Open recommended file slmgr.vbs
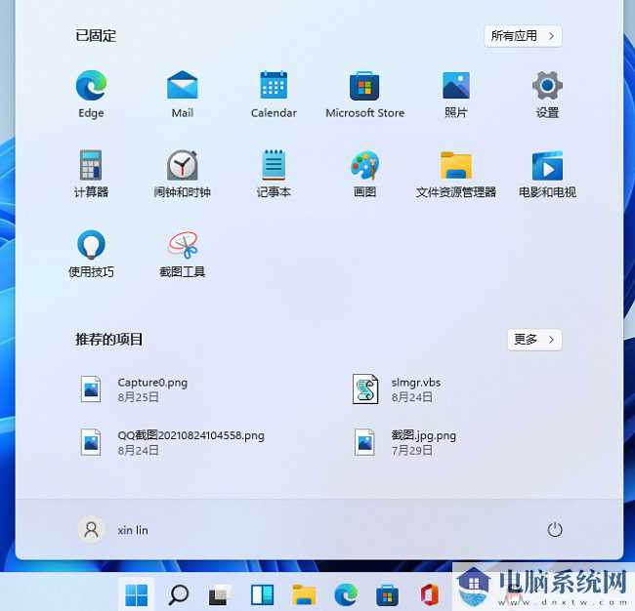 pos(397,389)
